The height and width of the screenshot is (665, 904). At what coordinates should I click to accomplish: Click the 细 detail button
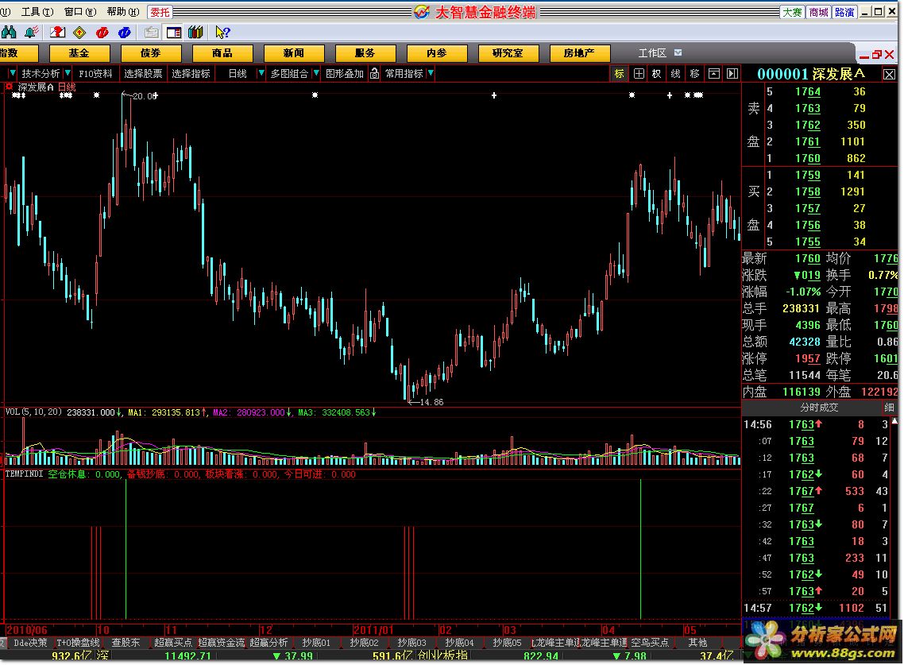[x=890, y=408]
